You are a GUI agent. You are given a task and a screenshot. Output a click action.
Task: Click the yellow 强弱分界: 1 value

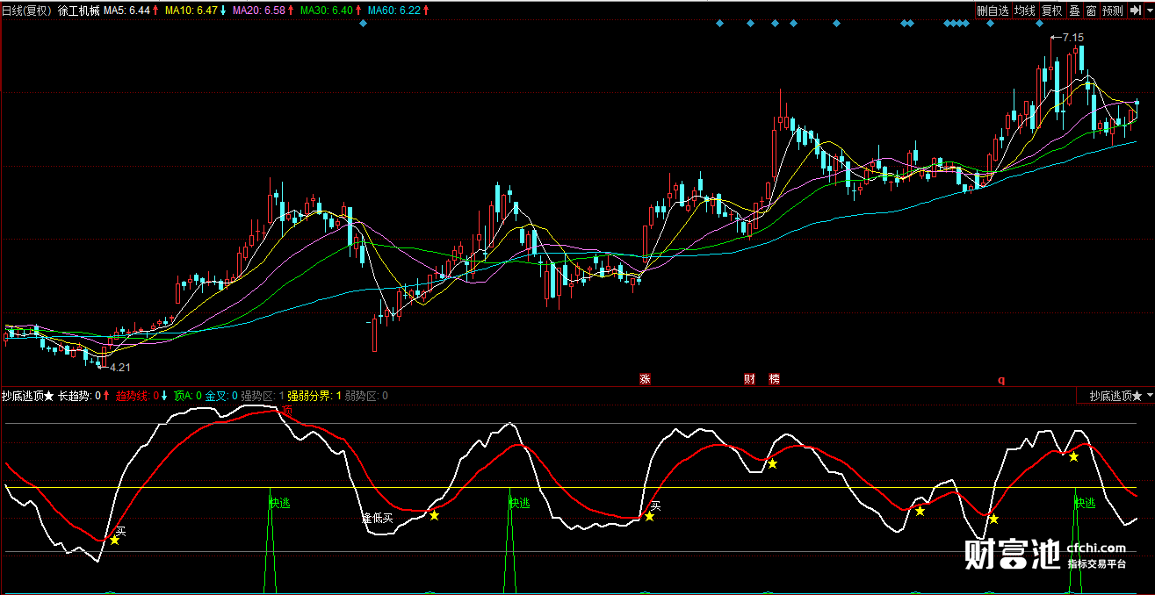point(314,396)
